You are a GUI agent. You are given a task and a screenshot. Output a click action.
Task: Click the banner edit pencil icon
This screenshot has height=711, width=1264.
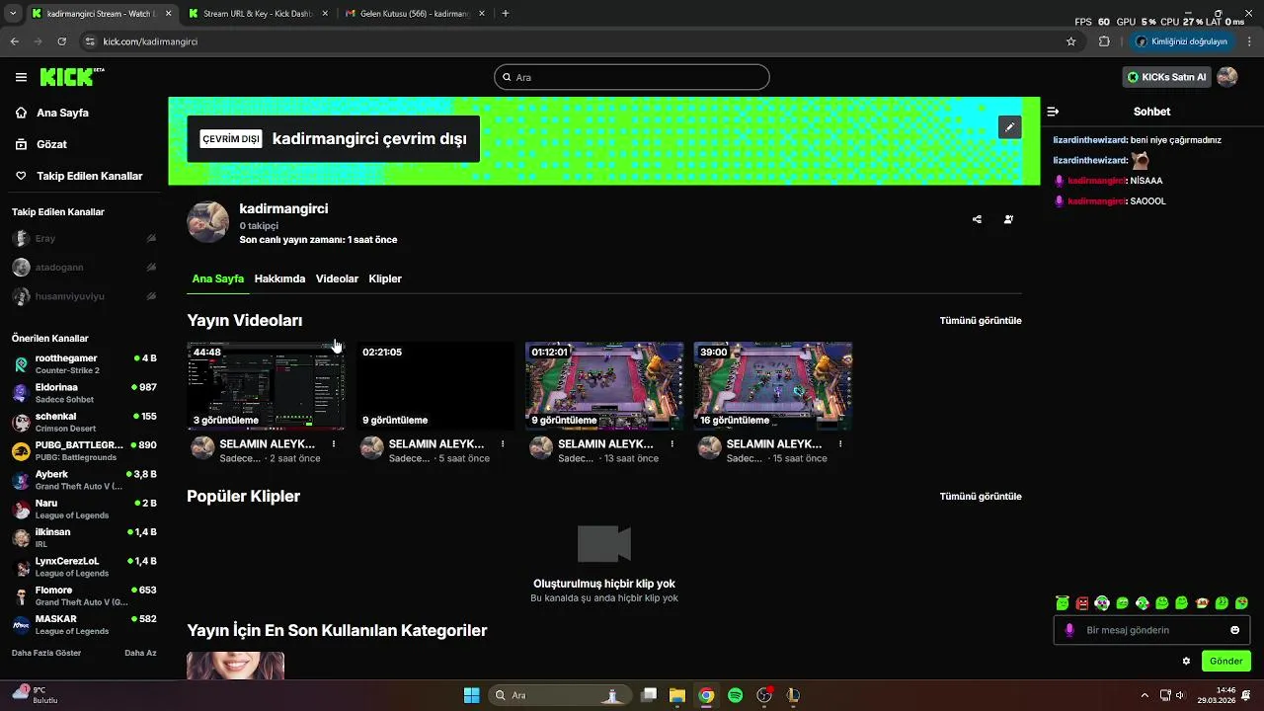pyautogui.click(x=1009, y=127)
